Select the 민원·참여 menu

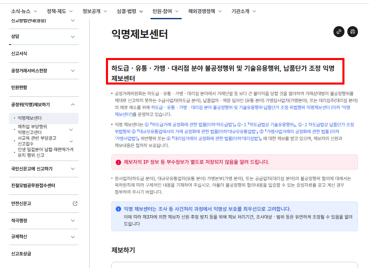(165, 11)
